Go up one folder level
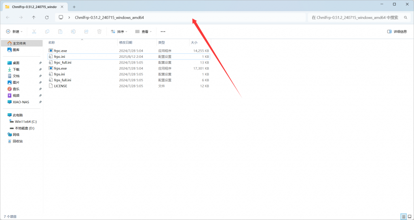This screenshot has width=414, height=220. pyautogui.click(x=34, y=17)
